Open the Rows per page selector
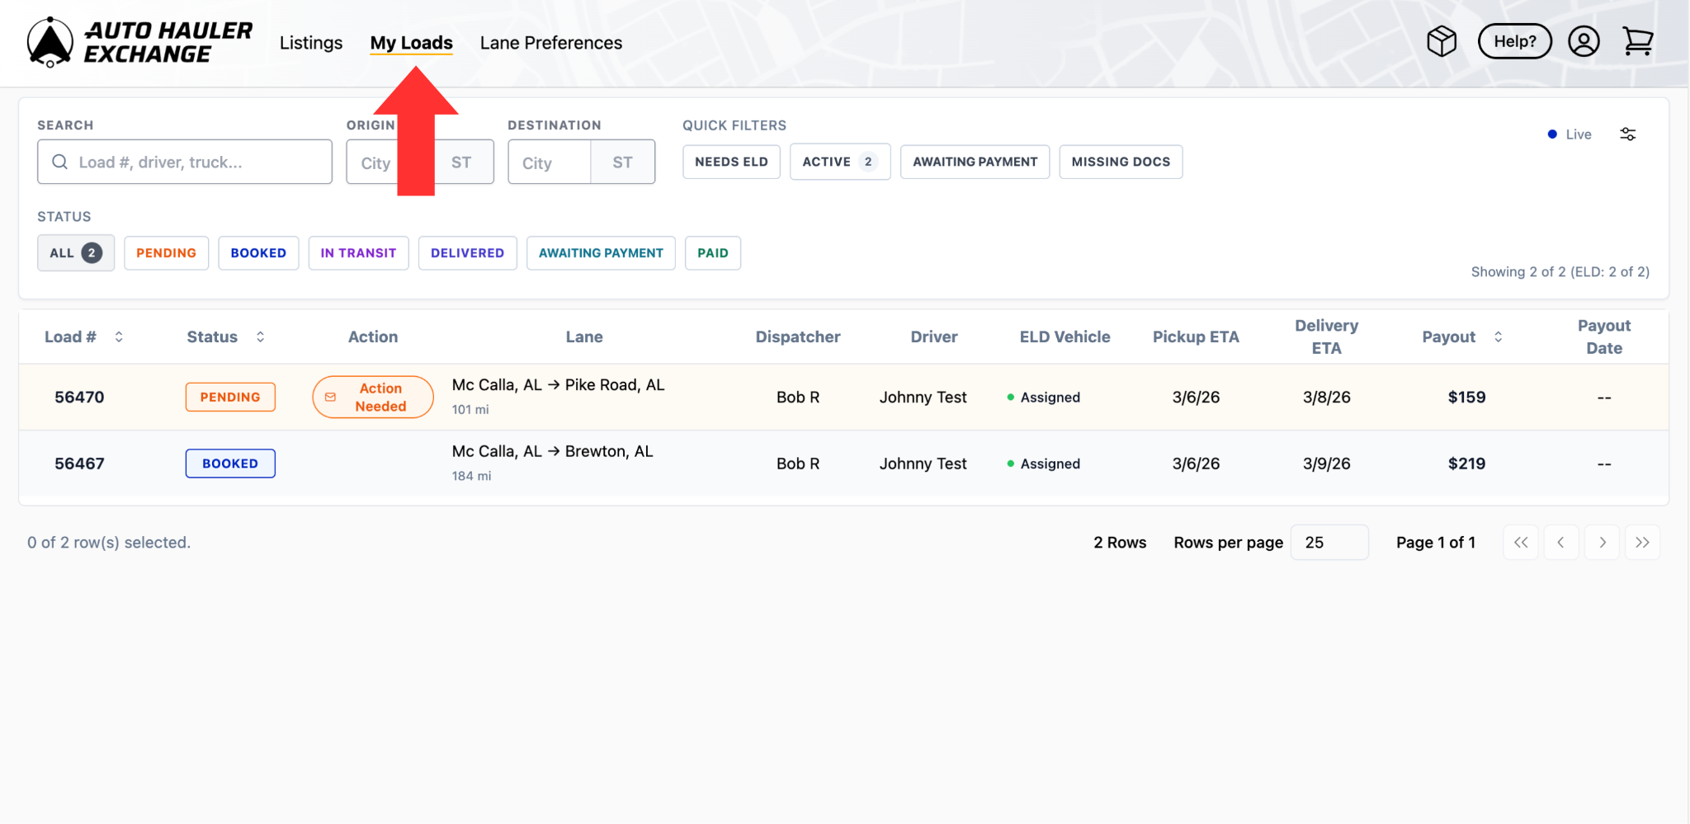1690x824 pixels. [x=1329, y=543]
